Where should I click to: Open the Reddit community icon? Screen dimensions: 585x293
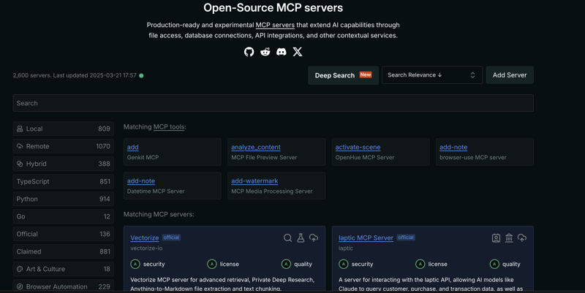point(265,52)
